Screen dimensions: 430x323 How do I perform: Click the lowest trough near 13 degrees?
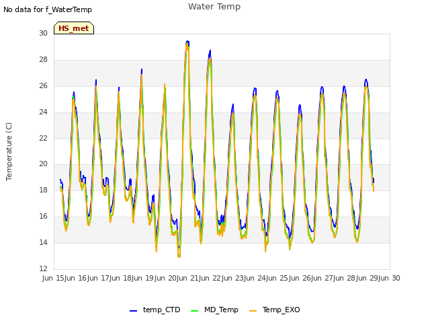tap(179, 256)
